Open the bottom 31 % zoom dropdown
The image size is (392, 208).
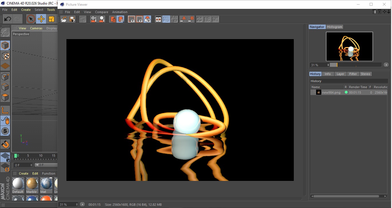68,205
